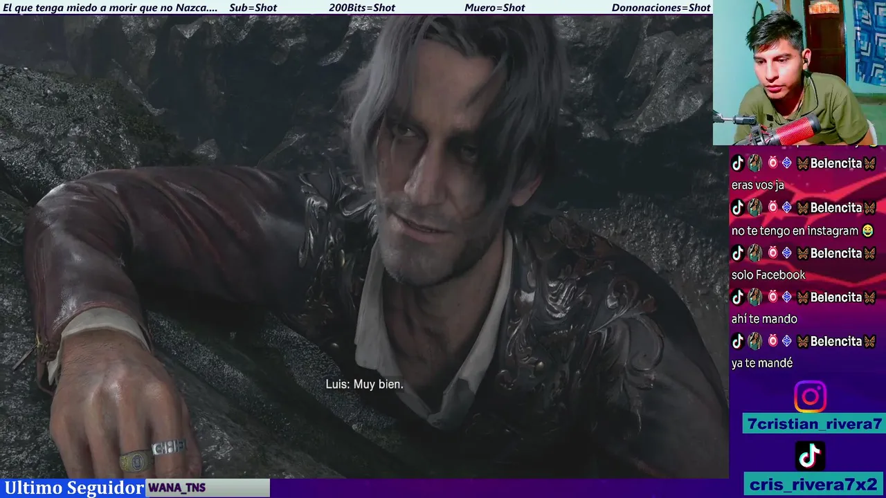Click the Instagram handle 7cristian_rivera7

pyautogui.click(x=814, y=424)
